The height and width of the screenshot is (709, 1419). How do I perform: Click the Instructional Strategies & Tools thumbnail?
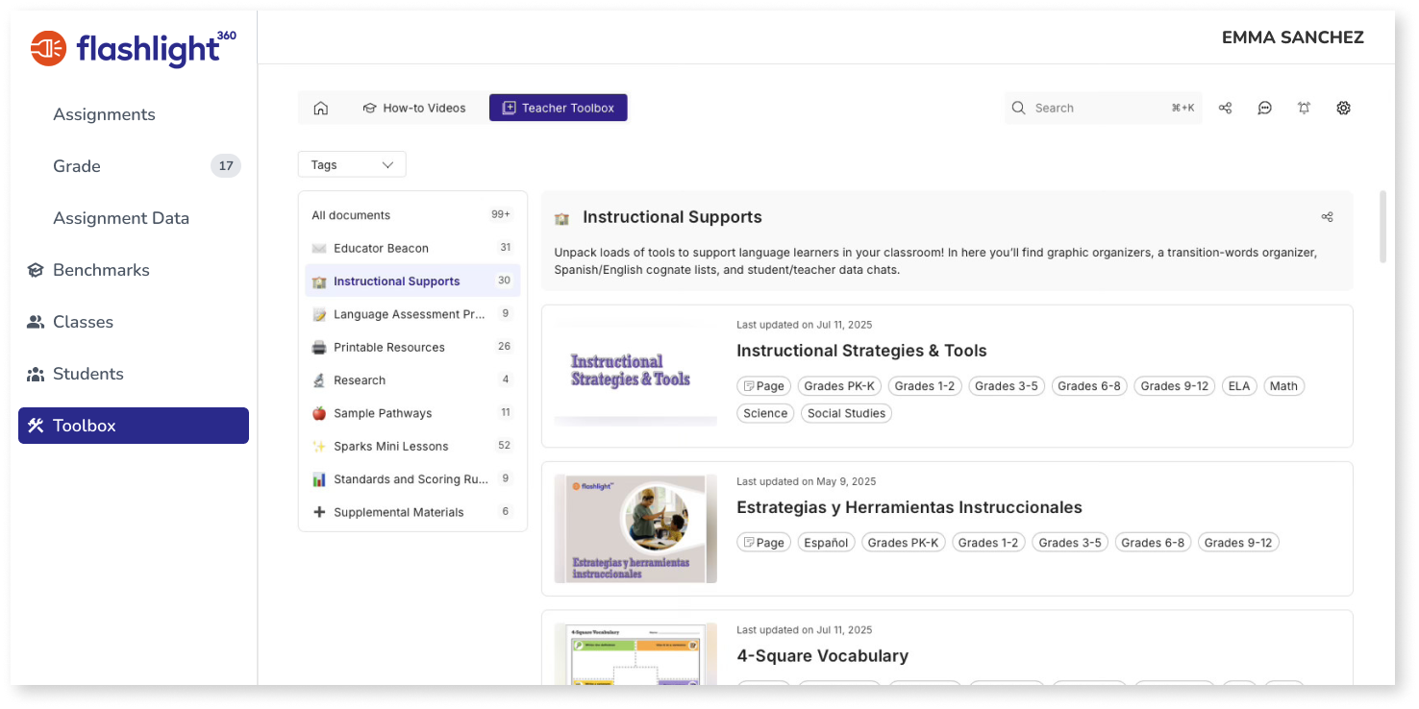[x=635, y=372]
